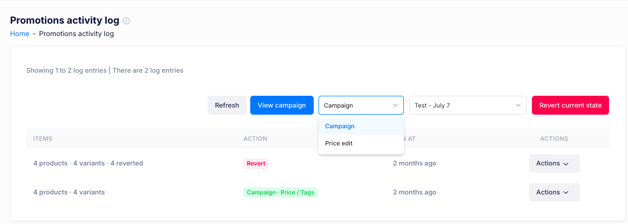The image size is (628, 224).
Task: Click the log entries count summary text
Action: pyautogui.click(x=105, y=71)
